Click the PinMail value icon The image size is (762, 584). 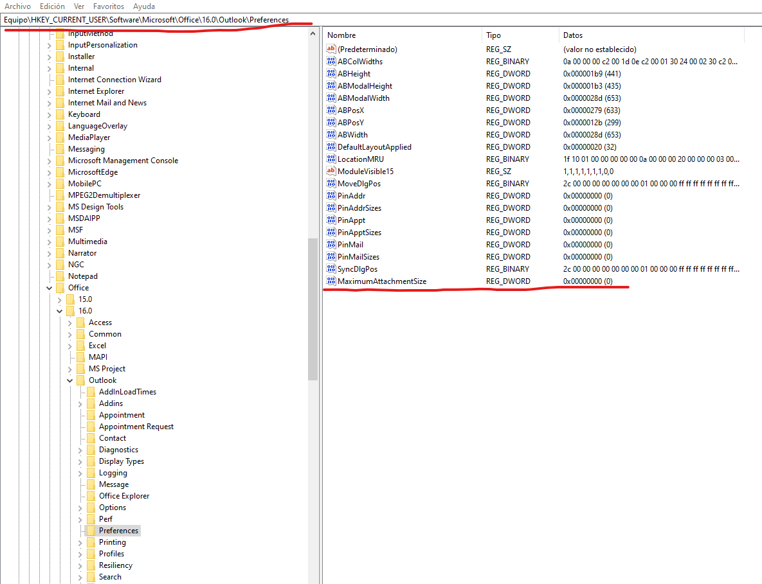point(331,244)
